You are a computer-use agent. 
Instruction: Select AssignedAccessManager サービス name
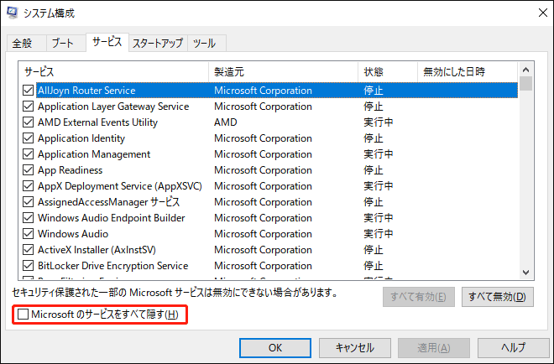tap(109, 202)
